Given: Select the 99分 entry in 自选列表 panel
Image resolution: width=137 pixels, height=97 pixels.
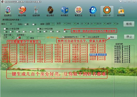Looking at the screenshot, I should click(x=122, y=49).
